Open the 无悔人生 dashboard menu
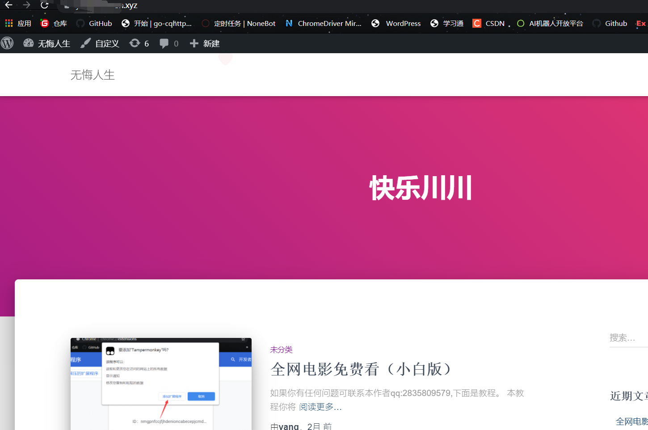 click(x=47, y=43)
